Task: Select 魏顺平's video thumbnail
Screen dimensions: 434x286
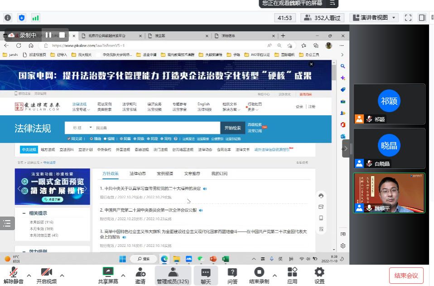Action: pos(389,192)
